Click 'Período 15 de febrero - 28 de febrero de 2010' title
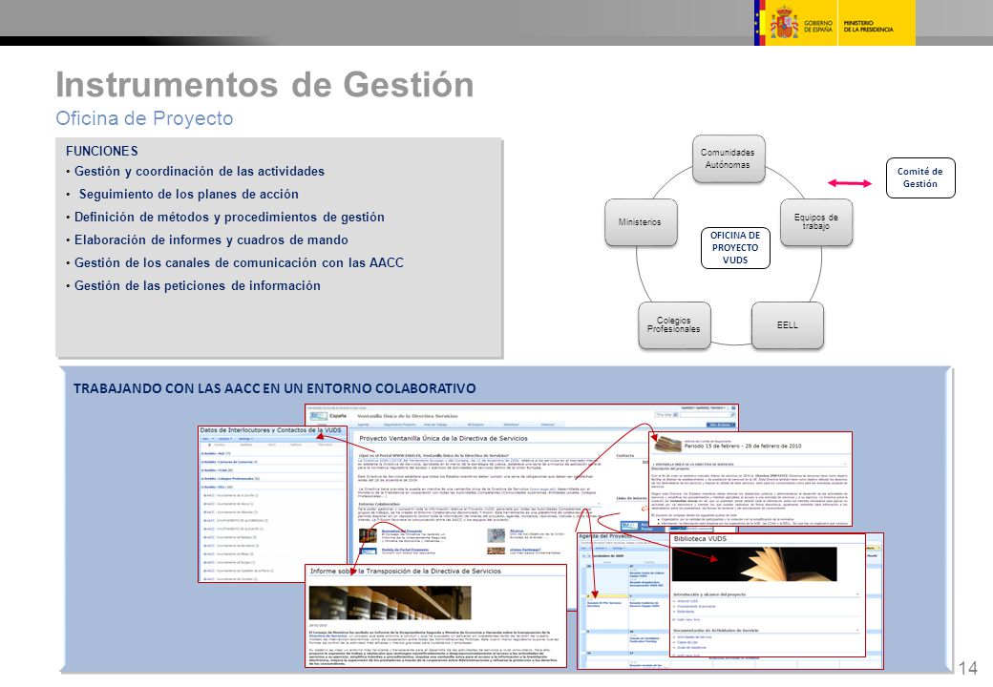993x687 pixels. coord(743,446)
